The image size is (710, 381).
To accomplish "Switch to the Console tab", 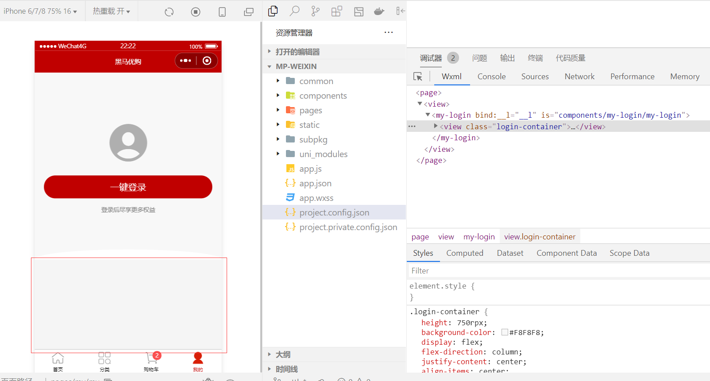I will 491,77.
